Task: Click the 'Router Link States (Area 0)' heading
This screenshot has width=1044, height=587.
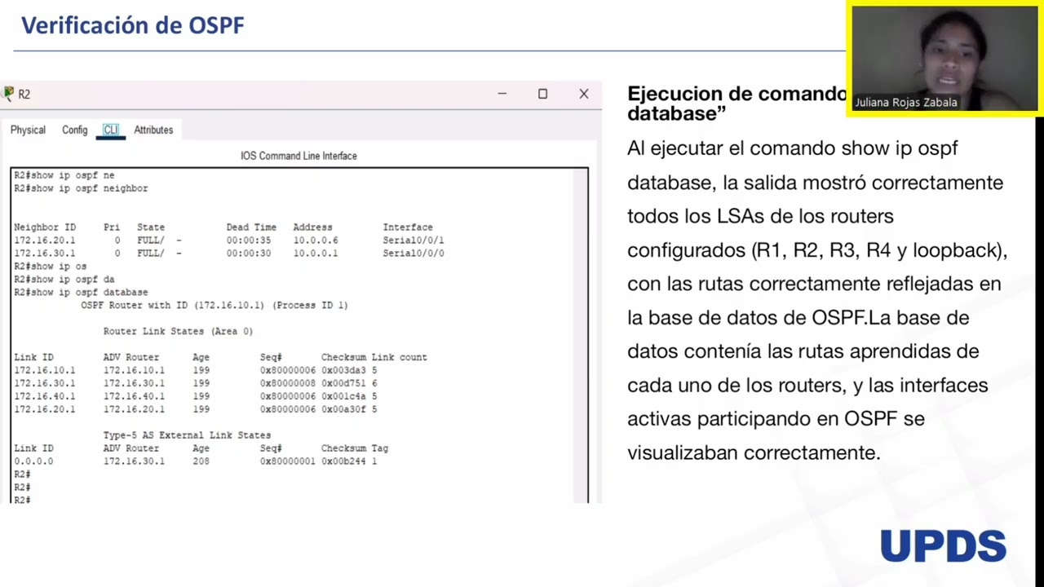Action: (178, 331)
